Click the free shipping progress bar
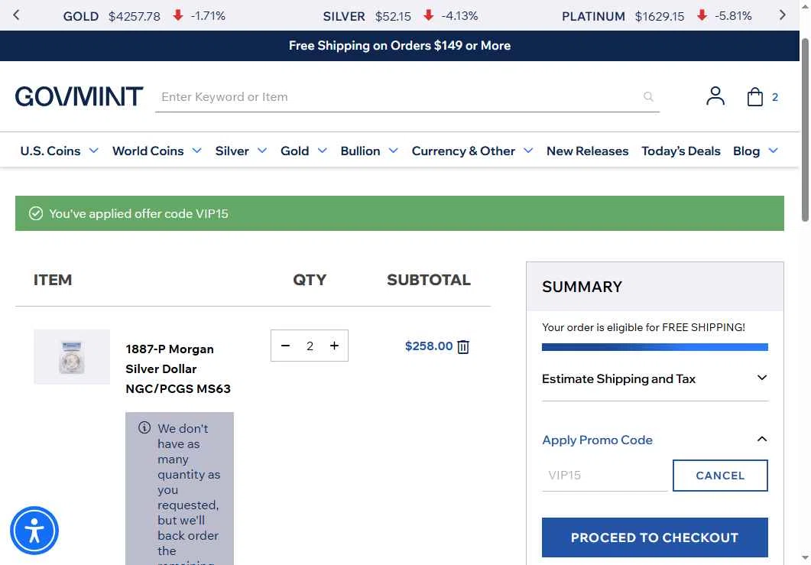 pos(655,347)
